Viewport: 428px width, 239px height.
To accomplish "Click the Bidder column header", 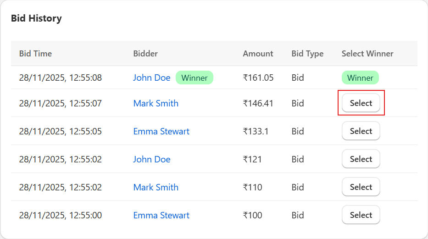I will pos(145,54).
